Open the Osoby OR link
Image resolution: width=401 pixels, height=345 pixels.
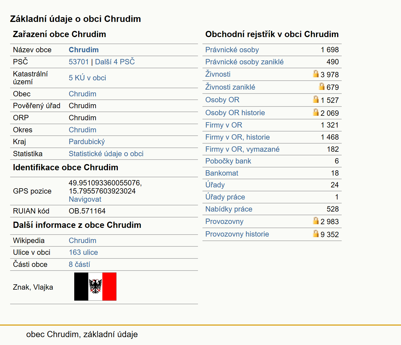222,100
